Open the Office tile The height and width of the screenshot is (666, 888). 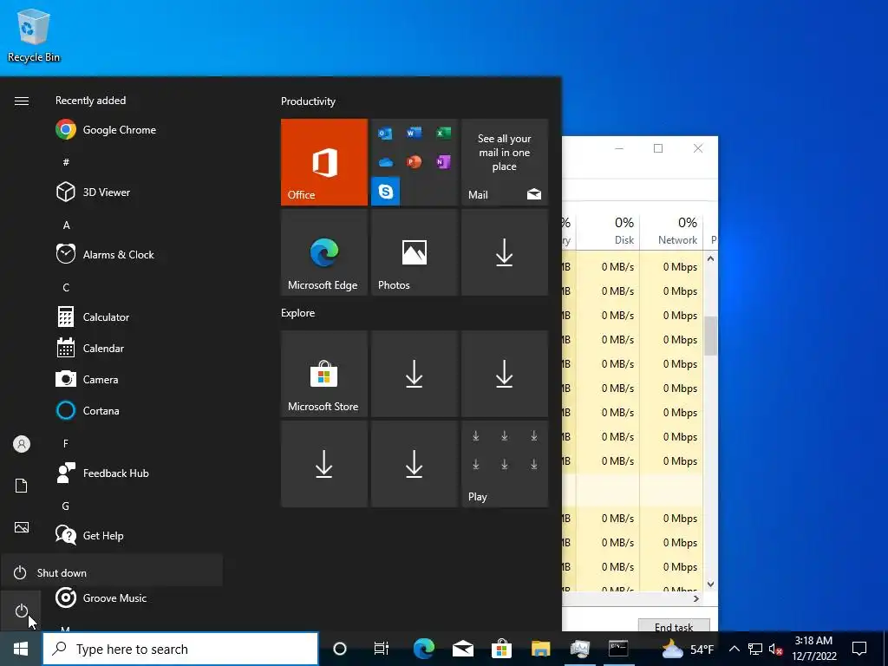point(324,162)
